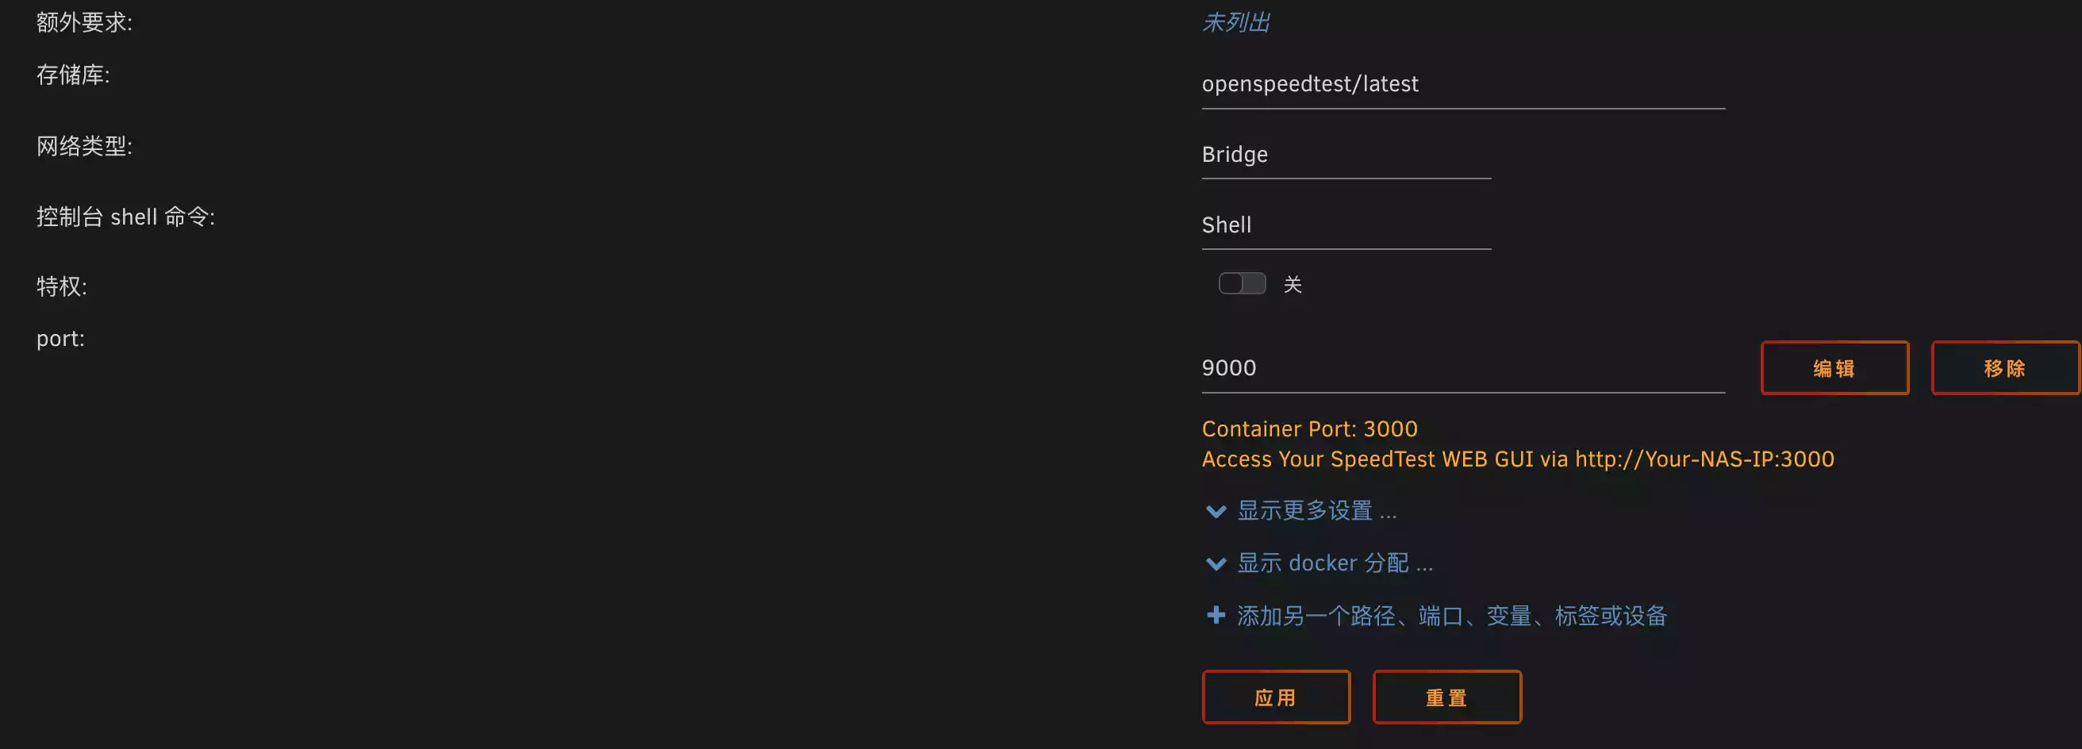Click the 编辑 button for the port
2082x749 pixels.
coord(1834,368)
